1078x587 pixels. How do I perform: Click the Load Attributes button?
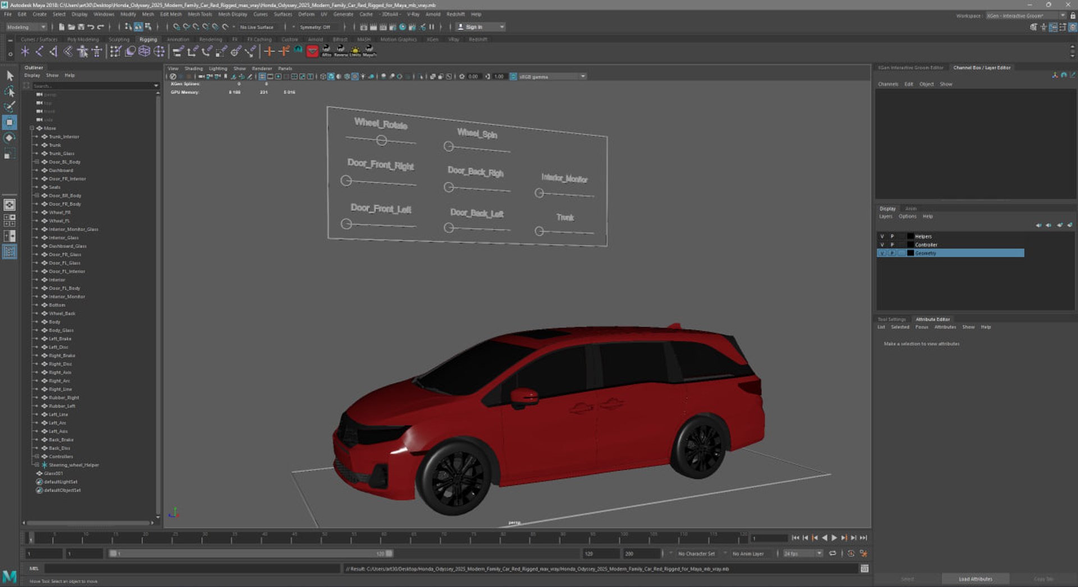[975, 579]
